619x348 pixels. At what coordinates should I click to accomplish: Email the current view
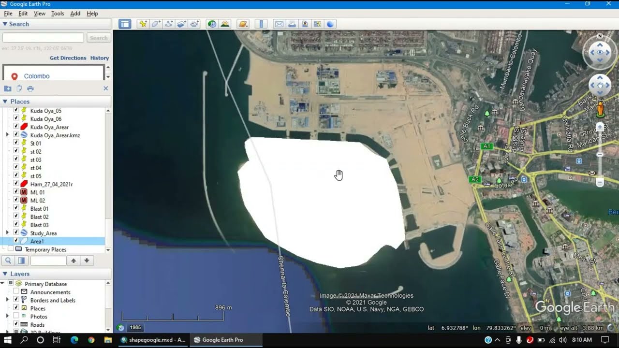[x=279, y=24]
